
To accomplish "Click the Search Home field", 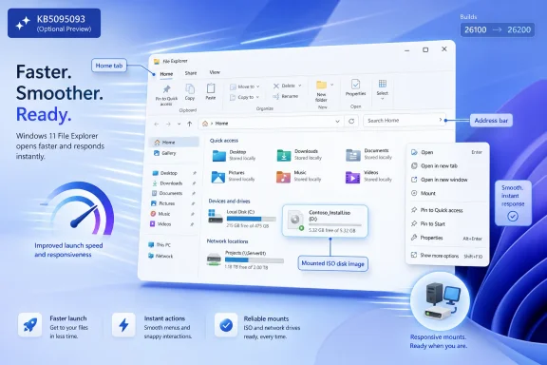I will click(405, 120).
